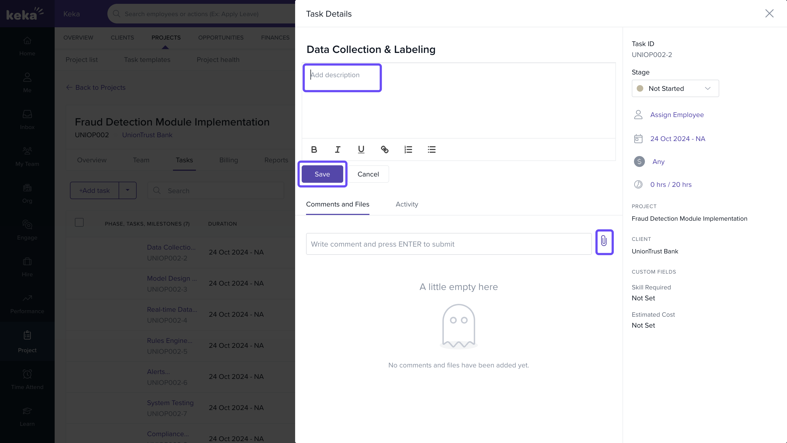The height and width of the screenshot is (443, 787).
Task: Focus the write comment input field
Action: pos(448,244)
